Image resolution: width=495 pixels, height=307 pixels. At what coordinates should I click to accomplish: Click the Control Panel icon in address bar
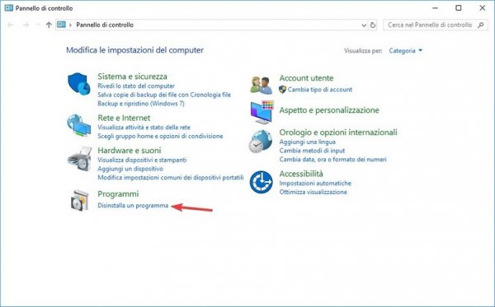click(x=61, y=25)
